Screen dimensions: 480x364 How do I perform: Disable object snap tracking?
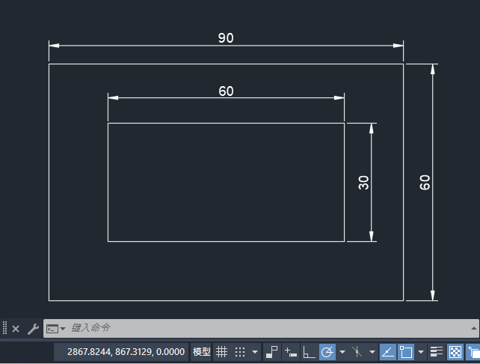pos(388,352)
